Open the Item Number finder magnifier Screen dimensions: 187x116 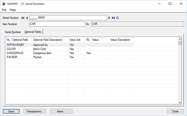(x=88, y=24)
